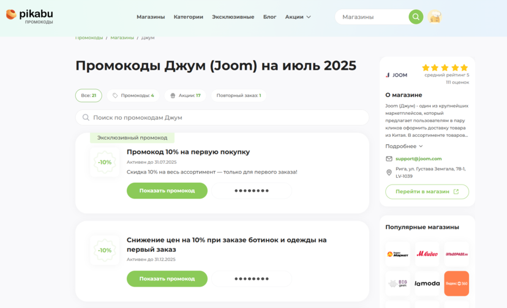The height and width of the screenshot is (308, 507).
Task: Expand the Акции dropdown in navigation
Action: 298,16
